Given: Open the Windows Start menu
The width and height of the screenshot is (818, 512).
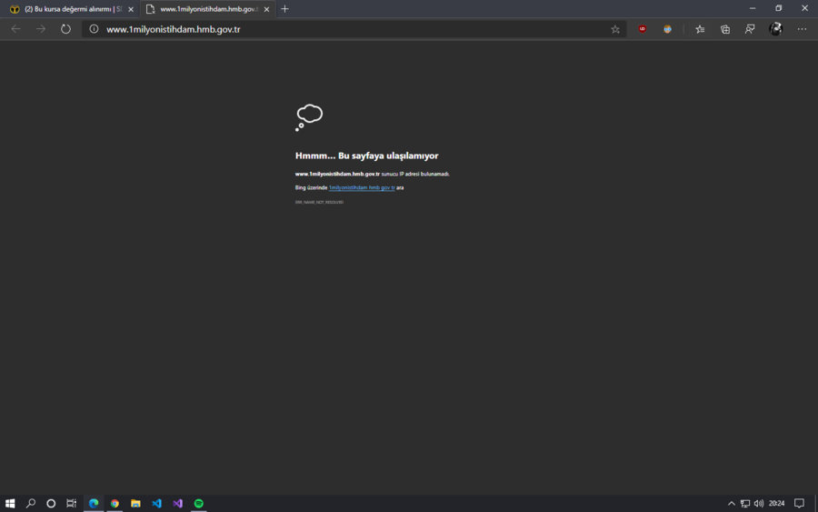Looking at the screenshot, I should coord(10,503).
